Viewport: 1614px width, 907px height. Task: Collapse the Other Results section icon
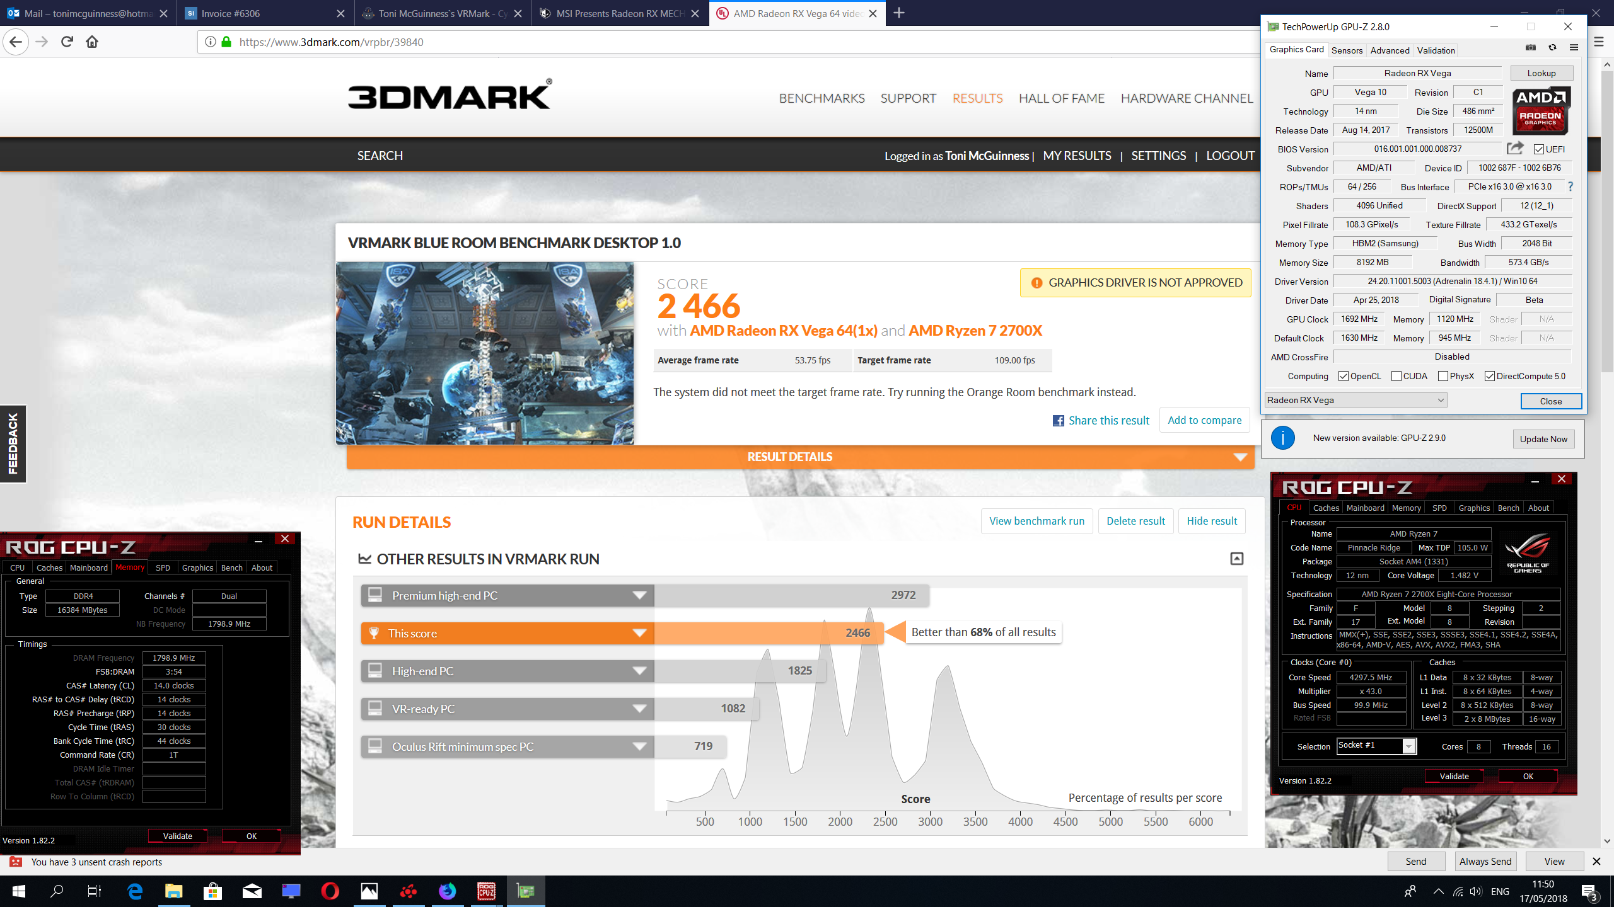pos(1237,559)
